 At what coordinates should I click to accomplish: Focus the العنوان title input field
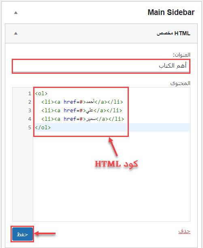pyautogui.click(x=101, y=66)
